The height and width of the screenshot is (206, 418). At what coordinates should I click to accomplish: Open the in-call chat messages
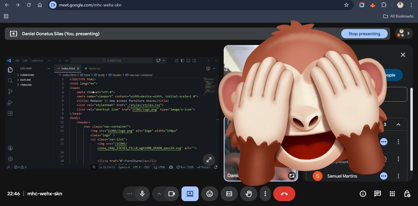(x=377, y=193)
